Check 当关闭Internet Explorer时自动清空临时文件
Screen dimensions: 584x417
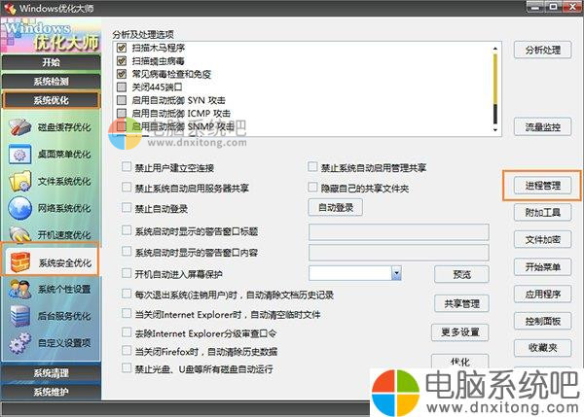pos(127,313)
